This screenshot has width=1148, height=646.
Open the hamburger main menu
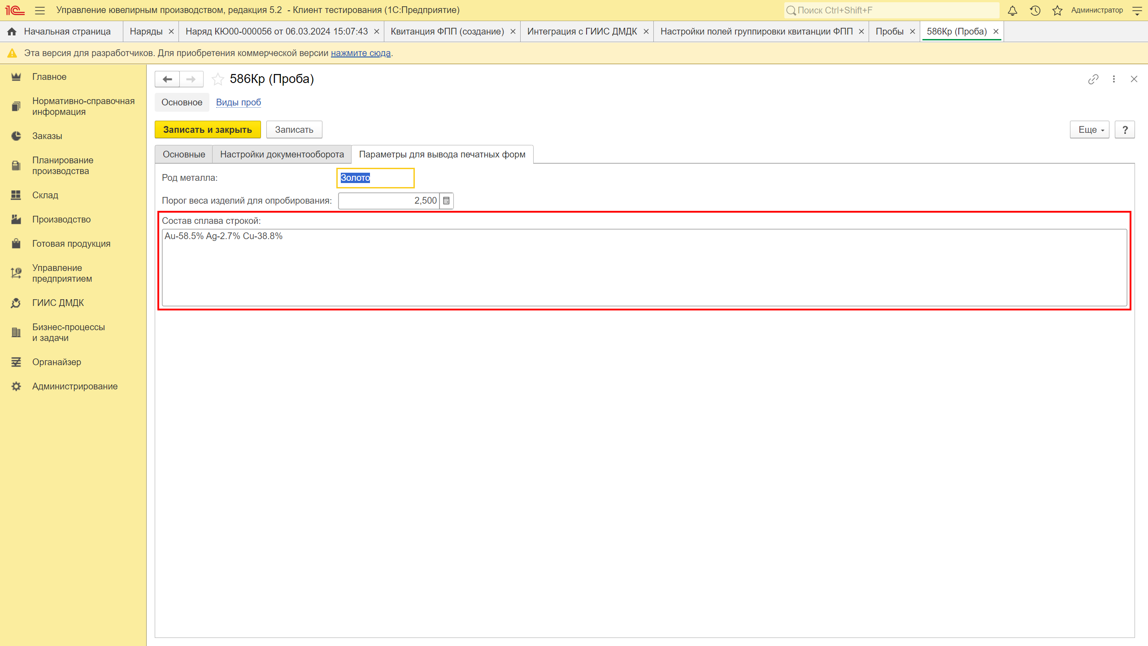click(x=40, y=10)
